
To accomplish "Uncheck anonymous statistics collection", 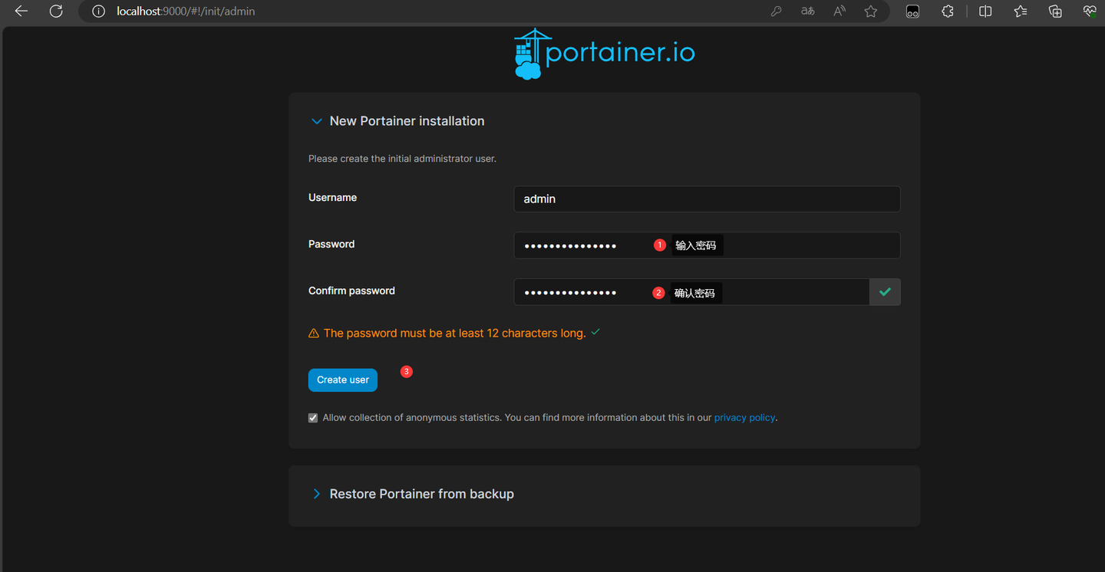I will pyautogui.click(x=312, y=417).
